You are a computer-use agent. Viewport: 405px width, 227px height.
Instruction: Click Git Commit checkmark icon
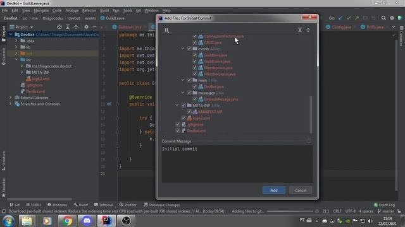(x=349, y=18)
